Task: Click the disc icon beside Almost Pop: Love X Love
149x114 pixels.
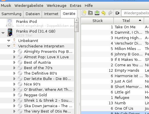Action: [20, 57]
